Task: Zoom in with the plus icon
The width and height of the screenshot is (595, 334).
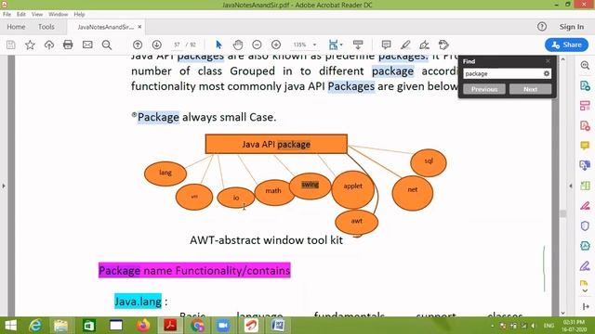Action: coord(276,45)
